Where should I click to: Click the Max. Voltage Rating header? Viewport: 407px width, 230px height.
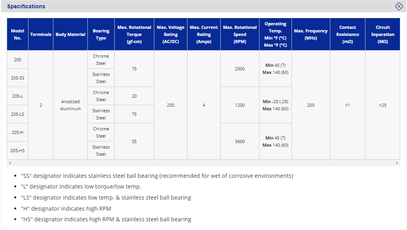[170, 34]
